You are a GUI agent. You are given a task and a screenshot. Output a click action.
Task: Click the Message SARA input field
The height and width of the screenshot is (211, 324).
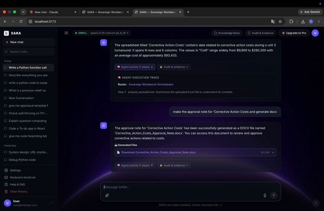coord(191,187)
